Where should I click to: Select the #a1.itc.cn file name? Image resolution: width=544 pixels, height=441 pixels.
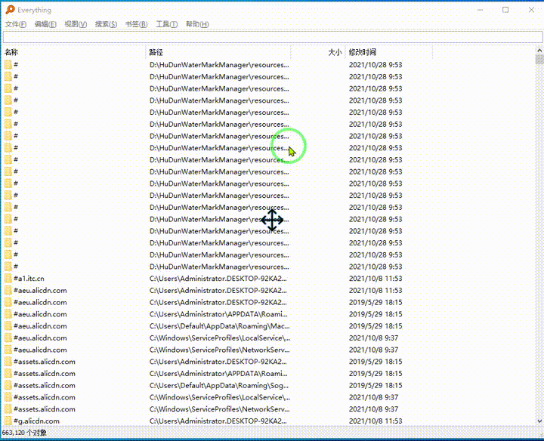click(x=29, y=279)
